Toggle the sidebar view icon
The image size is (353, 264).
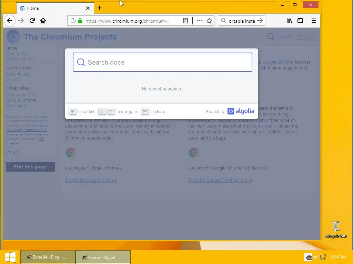click(300, 21)
